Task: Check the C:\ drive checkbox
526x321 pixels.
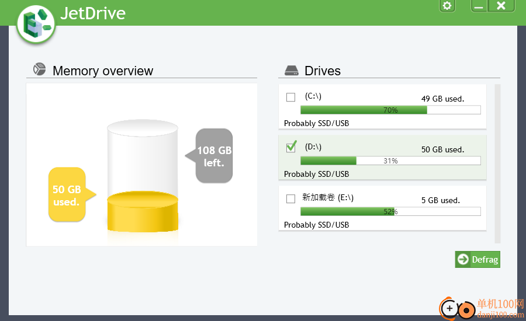Action: pos(290,97)
